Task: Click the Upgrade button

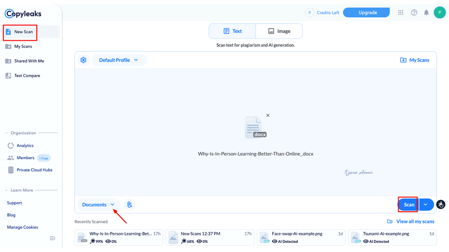Action: click(366, 13)
